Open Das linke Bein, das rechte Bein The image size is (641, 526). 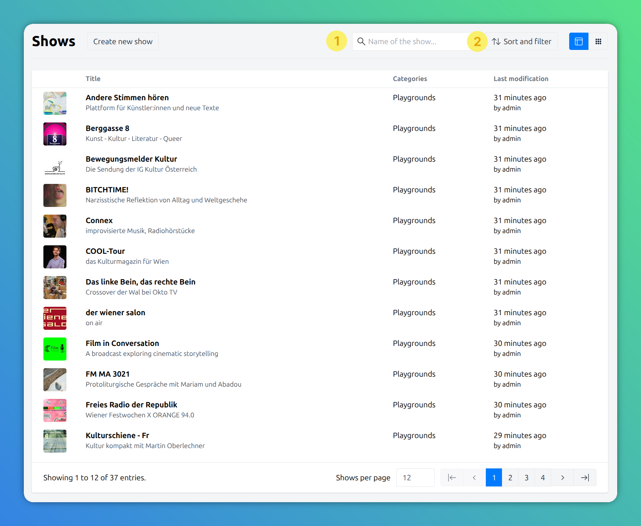pyautogui.click(x=141, y=282)
